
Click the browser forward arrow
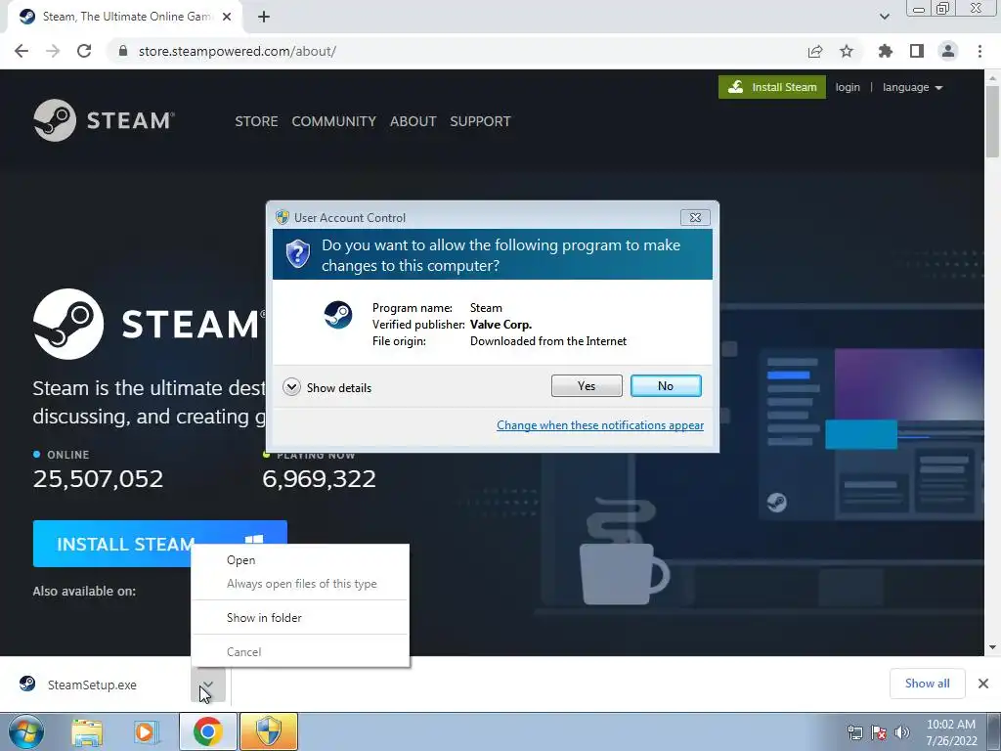point(53,51)
